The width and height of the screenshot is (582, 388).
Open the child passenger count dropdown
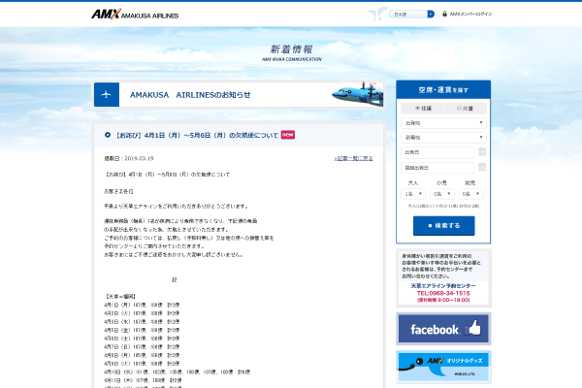coord(441,194)
